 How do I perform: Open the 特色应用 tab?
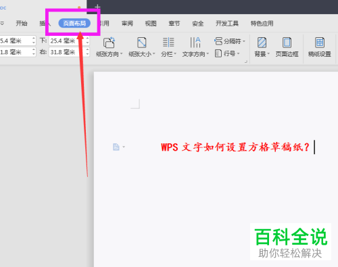point(262,23)
